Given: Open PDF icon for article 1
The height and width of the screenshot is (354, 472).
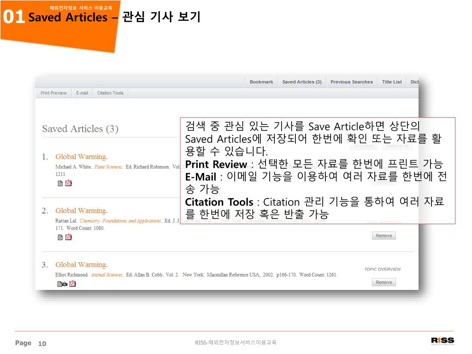Looking at the screenshot, I should click(x=69, y=183).
